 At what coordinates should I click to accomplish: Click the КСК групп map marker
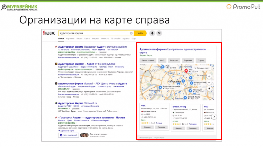190,91
